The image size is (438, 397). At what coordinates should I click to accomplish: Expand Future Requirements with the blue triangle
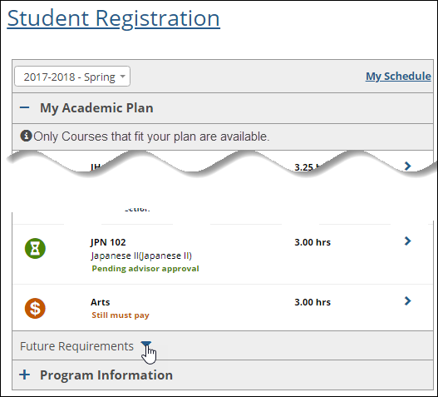point(145,344)
